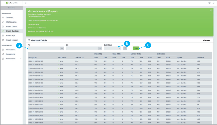Click the heart icon beside Hearbeat Details
This screenshot has width=217, height=125.
(x=29, y=40)
